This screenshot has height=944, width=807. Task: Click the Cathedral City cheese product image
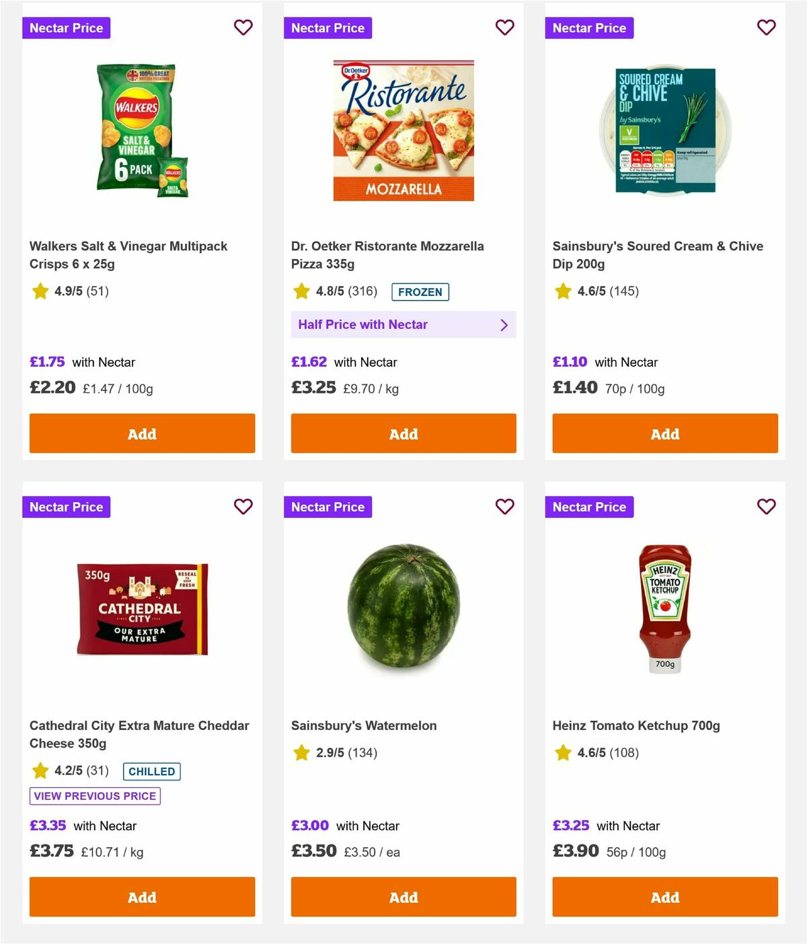tap(142, 606)
